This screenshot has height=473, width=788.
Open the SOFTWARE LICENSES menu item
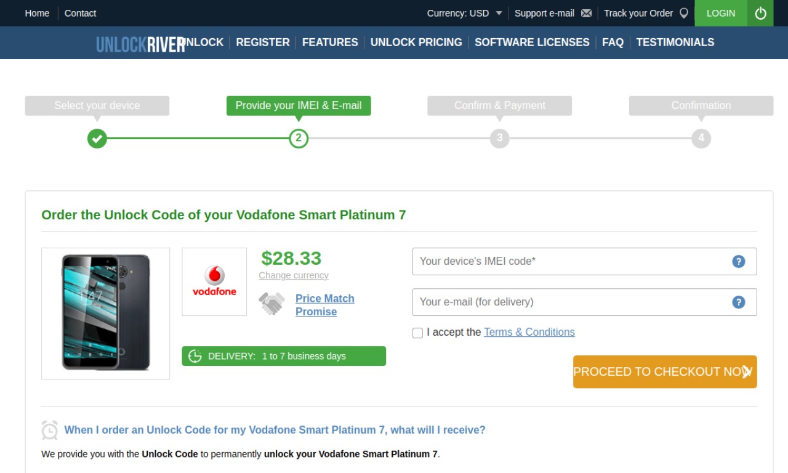pyautogui.click(x=532, y=42)
